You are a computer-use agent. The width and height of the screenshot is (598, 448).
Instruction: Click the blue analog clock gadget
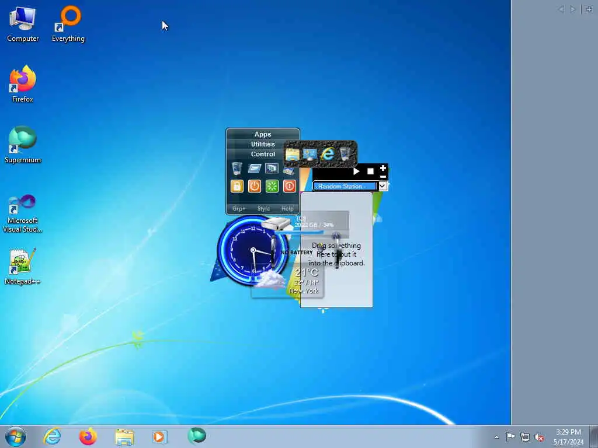pos(252,250)
